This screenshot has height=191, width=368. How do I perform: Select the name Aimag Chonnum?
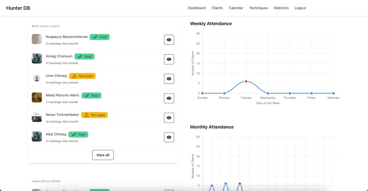point(59,56)
